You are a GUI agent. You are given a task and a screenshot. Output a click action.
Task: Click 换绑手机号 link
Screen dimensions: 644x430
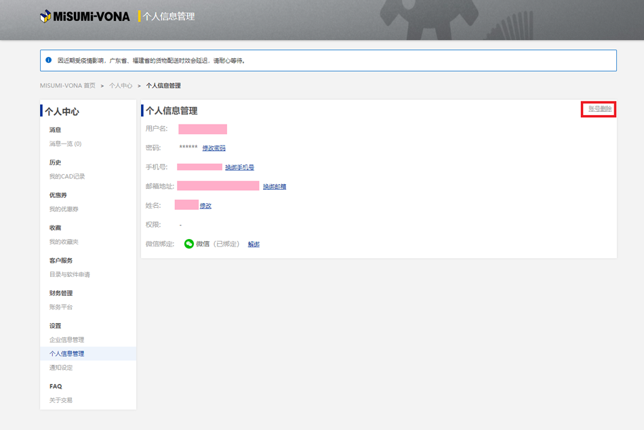point(239,167)
